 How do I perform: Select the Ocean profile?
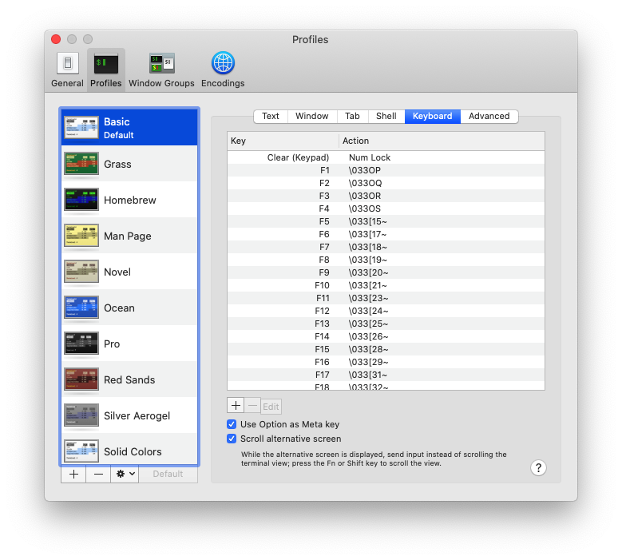pos(129,308)
